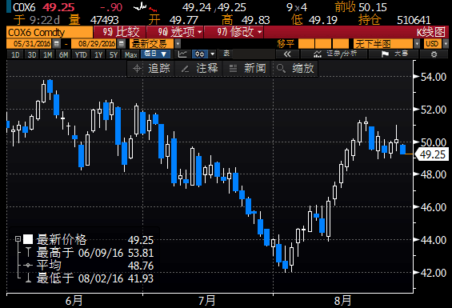Click the 证券/分析 button

[334, 54]
